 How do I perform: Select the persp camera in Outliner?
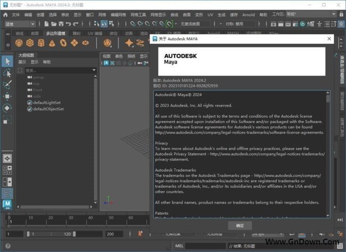[x=38, y=77]
